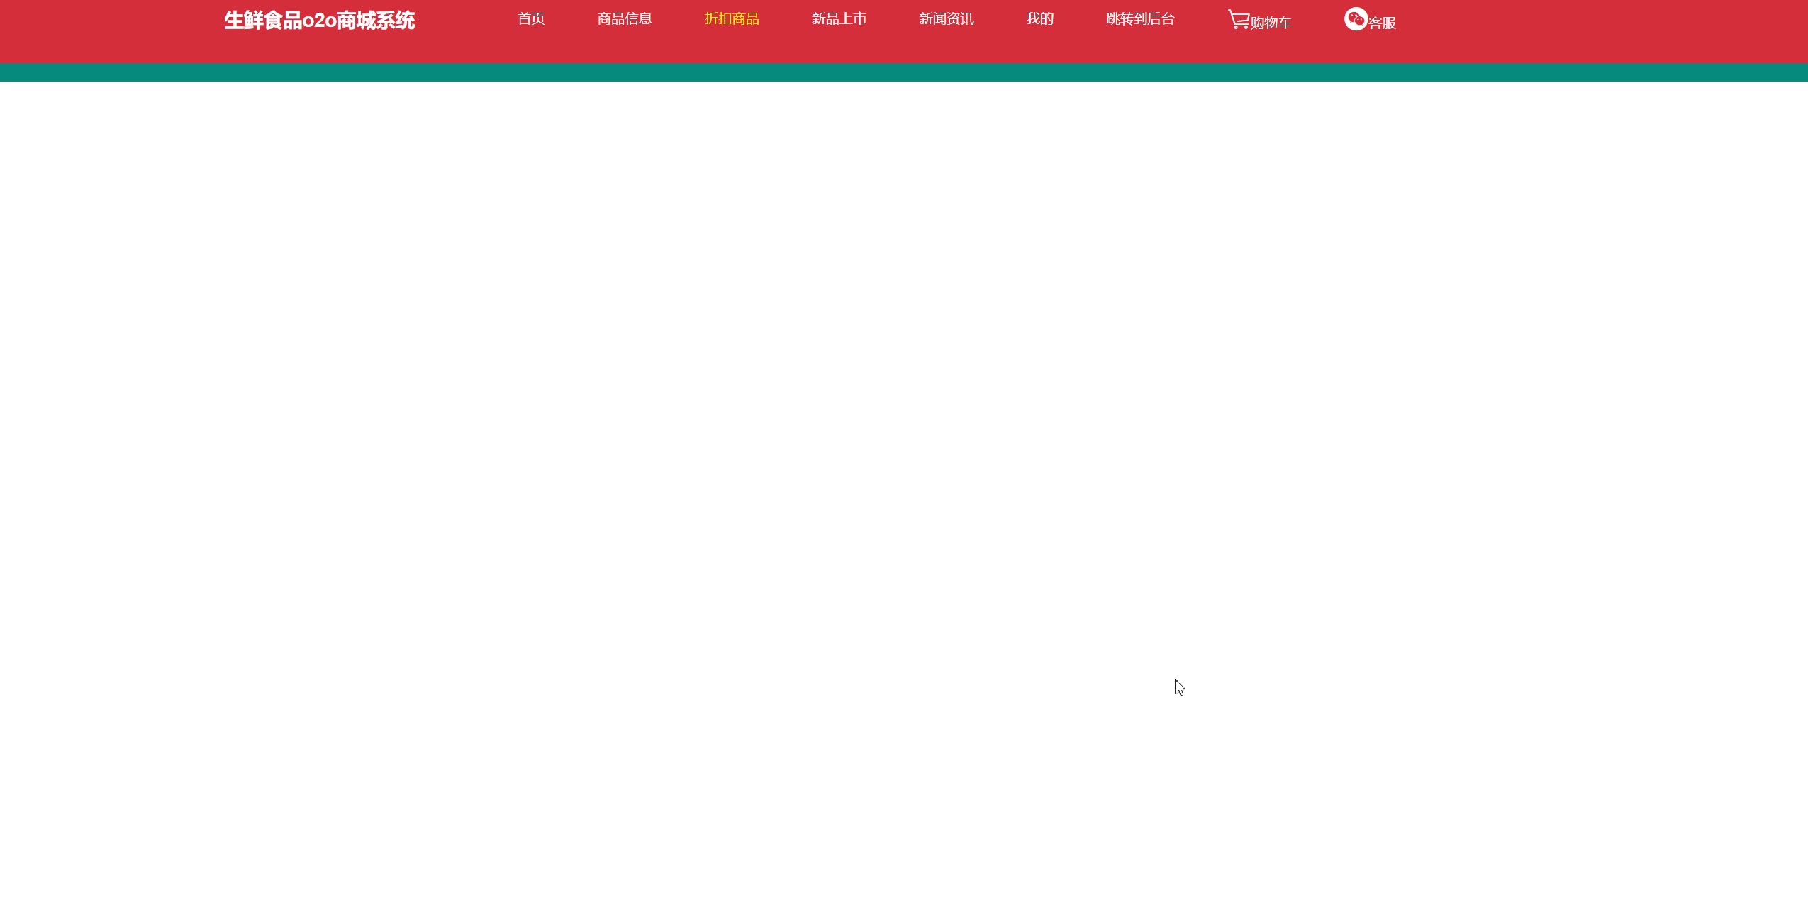The height and width of the screenshot is (913, 1808).
Task: Click 跳转到后台 backend link
Action: point(1140,19)
